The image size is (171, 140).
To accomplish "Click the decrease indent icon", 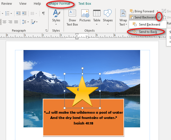I will (x=18, y=13).
